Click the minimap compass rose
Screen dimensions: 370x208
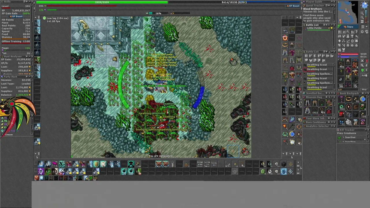pos(365,5)
